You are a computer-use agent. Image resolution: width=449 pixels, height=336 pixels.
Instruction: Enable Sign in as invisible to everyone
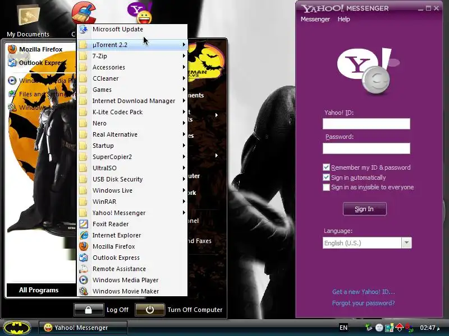[x=326, y=187]
